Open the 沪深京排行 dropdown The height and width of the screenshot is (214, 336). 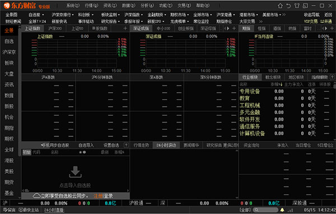pos(62,15)
